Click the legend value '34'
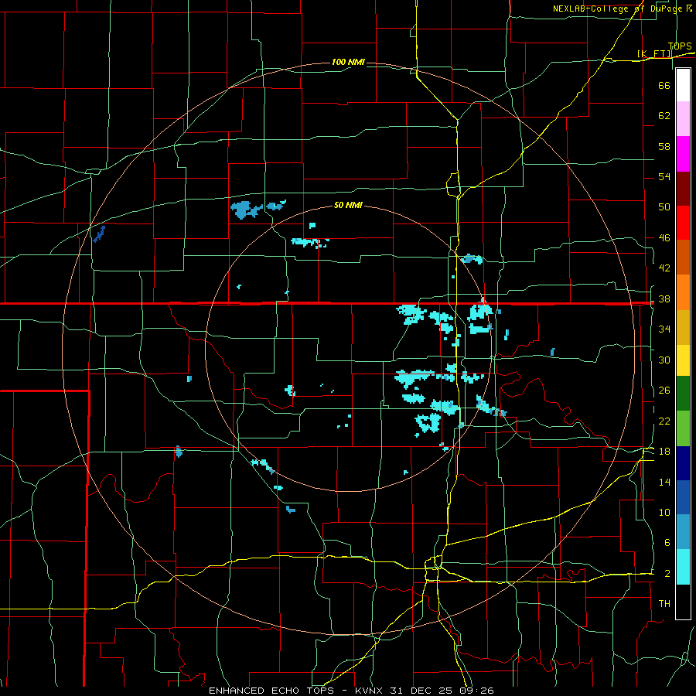This screenshot has height=696, width=696. tap(664, 329)
